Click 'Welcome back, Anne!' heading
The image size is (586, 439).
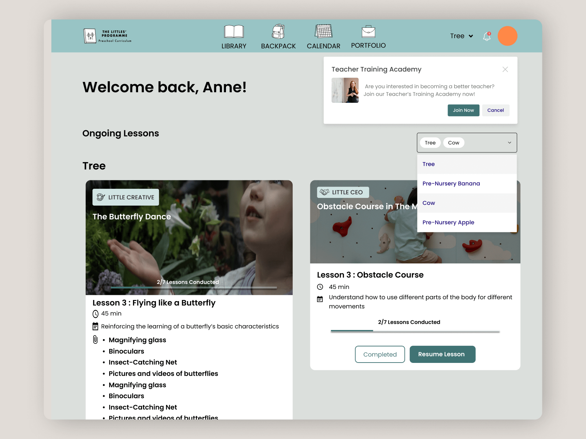click(x=164, y=87)
